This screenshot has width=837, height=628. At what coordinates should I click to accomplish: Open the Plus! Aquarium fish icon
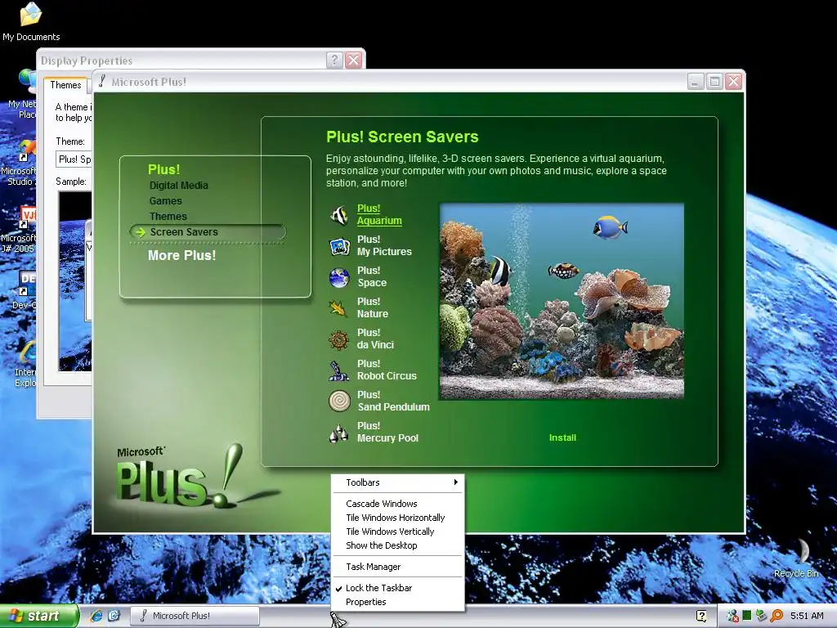[x=339, y=215]
